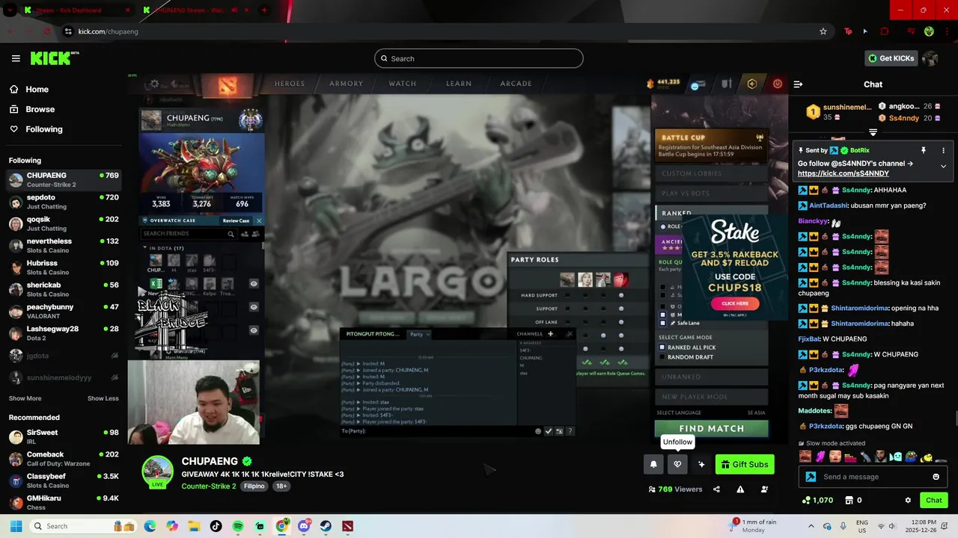Select the first quick emote
The width and height of the screenshot is (958, 538).
[x=805, y=457]
